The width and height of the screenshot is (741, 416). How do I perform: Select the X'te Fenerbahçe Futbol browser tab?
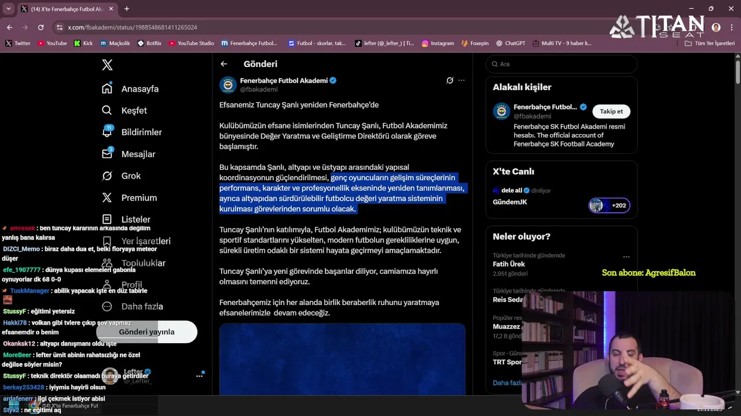pyautogui.click(x=67, y=9)
